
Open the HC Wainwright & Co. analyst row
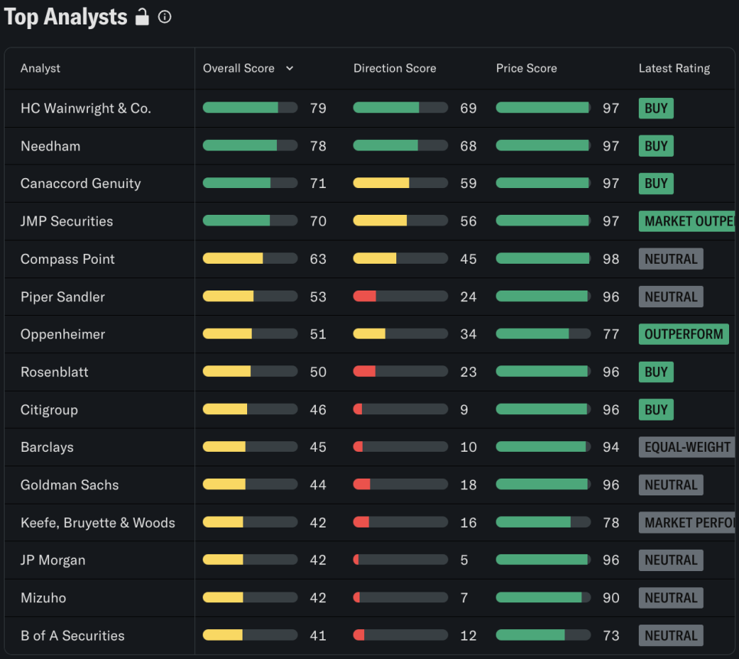369,109
